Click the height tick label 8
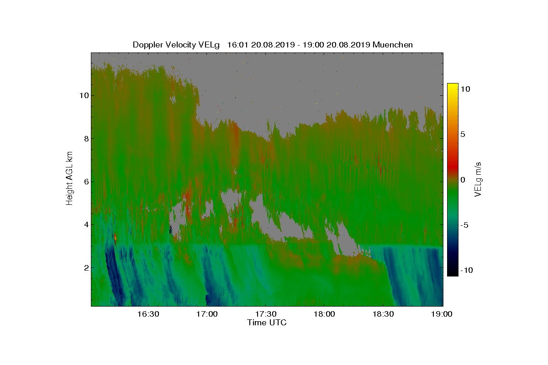 point(85,139)
